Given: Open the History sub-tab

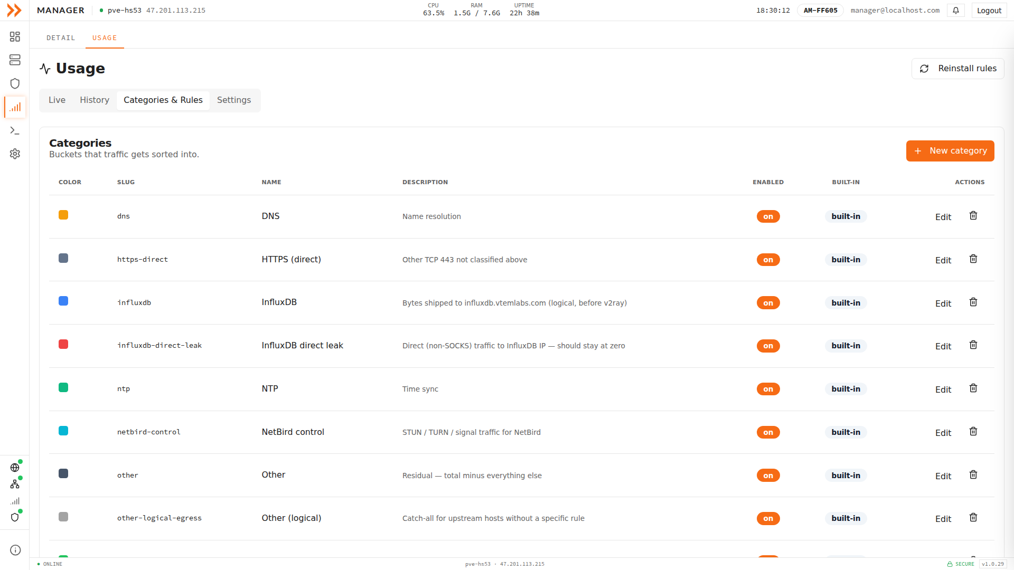Looking at the screenshot, I should point(95,100).
